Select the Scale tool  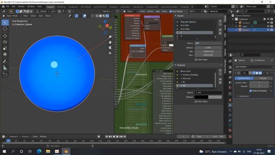[x=5, y=48]
